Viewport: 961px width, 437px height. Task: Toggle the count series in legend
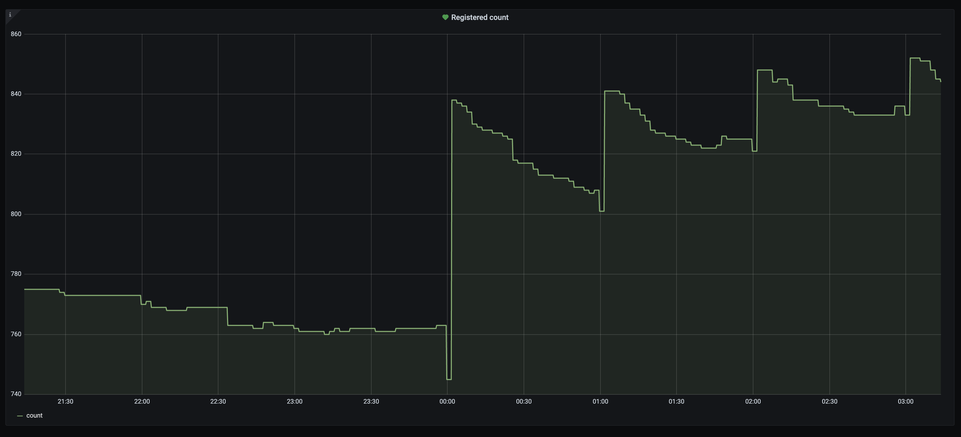pos(34,415)
